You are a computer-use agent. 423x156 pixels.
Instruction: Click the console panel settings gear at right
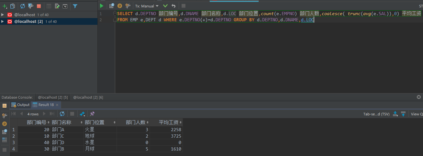point(419,97)
